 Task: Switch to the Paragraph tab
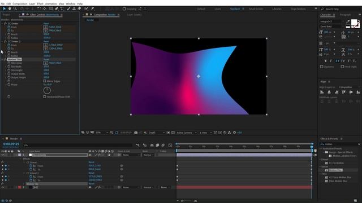(345, 15)
